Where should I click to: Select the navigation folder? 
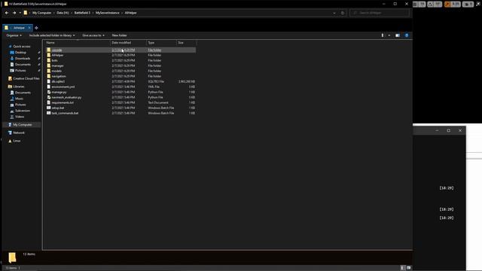[59, 76]
